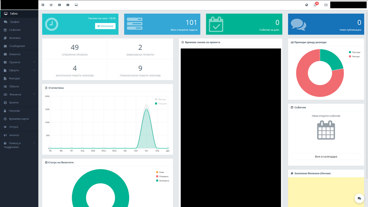Open the globe language icon
The height and width of the screenshot is (207, 368).
click(x=306, y=5)
